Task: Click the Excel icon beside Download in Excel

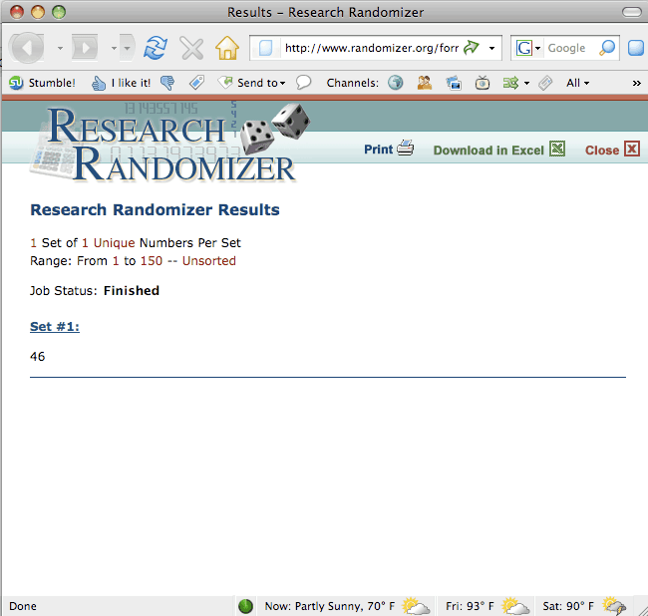Action: click(x=557, y=150)
